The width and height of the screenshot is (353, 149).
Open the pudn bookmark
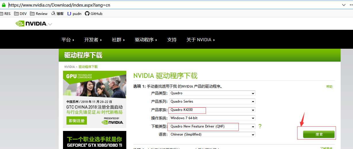click(74, 13)
